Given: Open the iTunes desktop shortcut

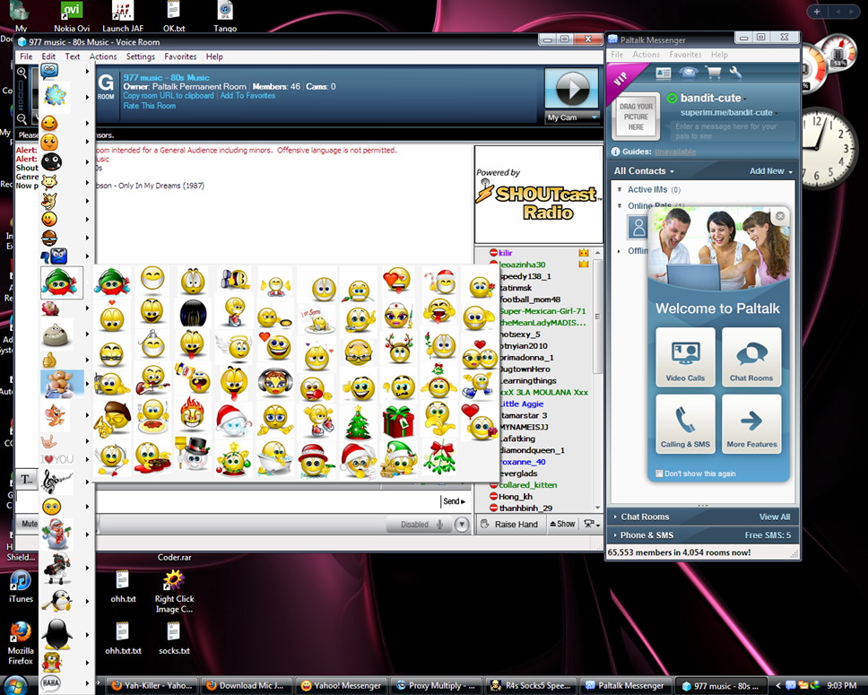Looking at the screenshot, I should point(21,586).
